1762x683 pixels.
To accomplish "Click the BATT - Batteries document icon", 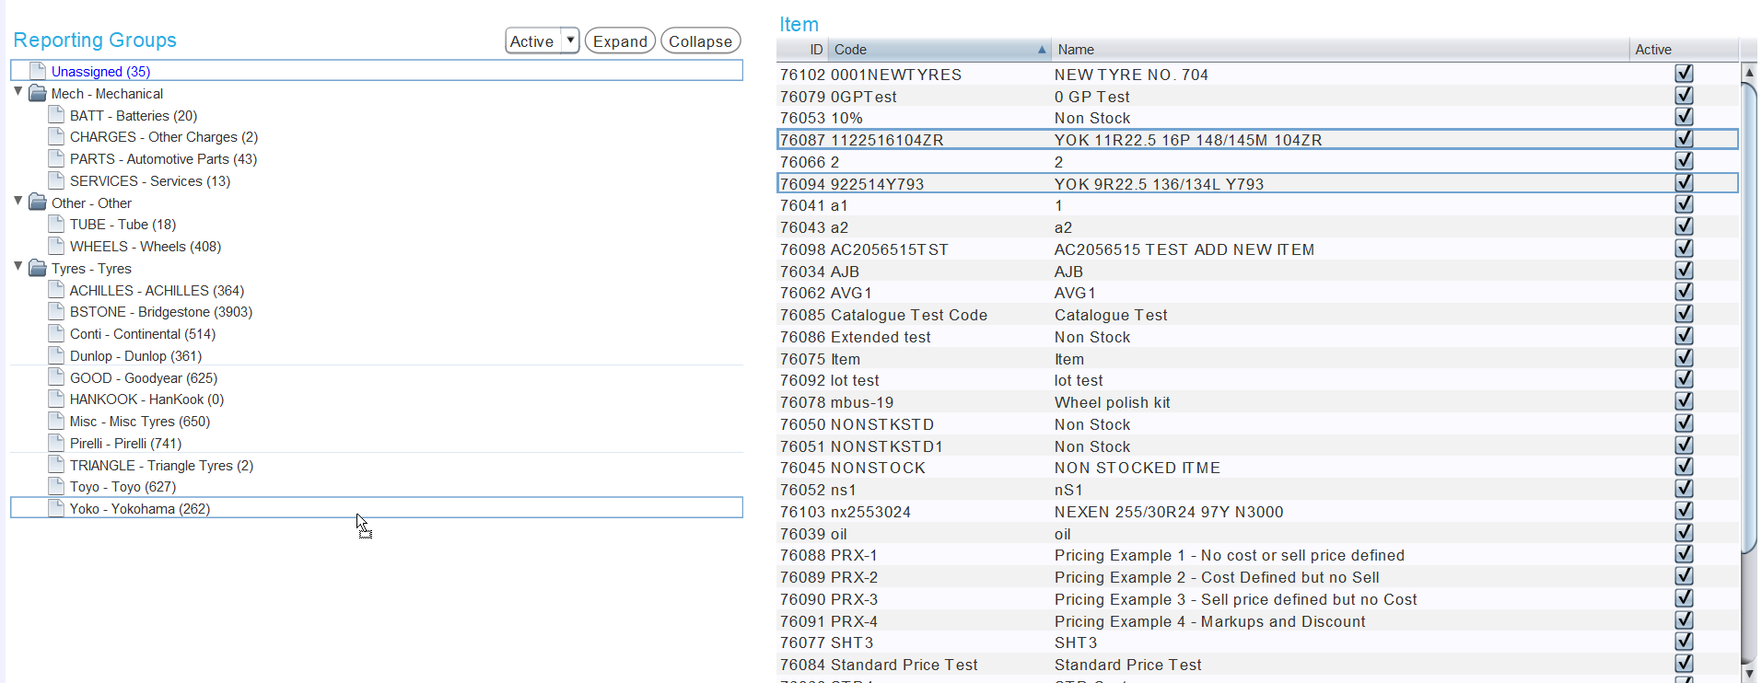I will pos(56,115).
